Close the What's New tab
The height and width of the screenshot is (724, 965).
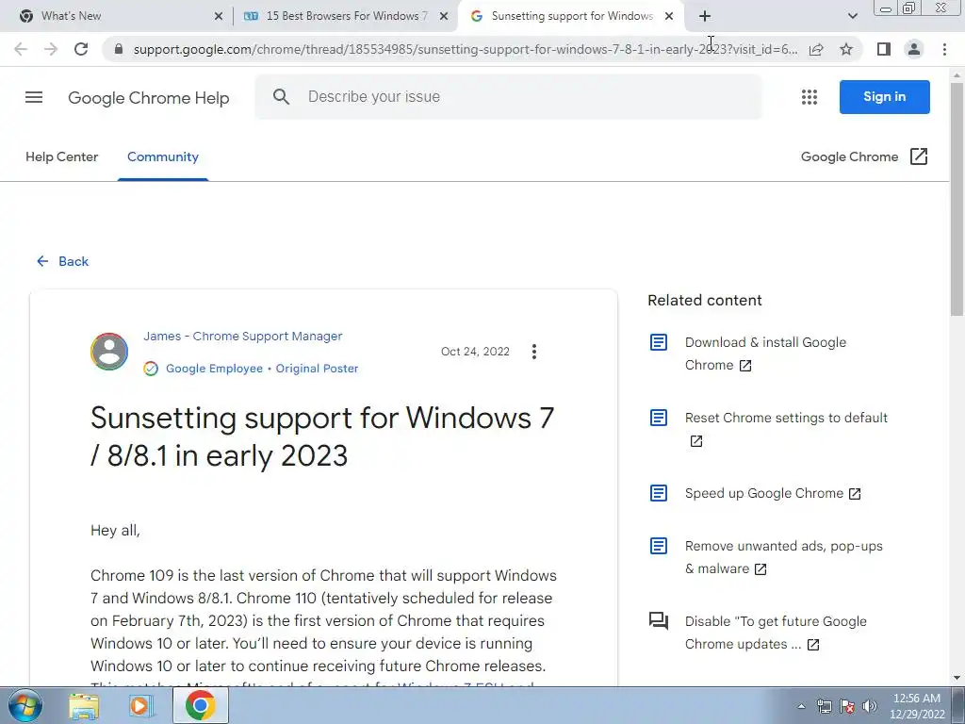click(218, 16)
